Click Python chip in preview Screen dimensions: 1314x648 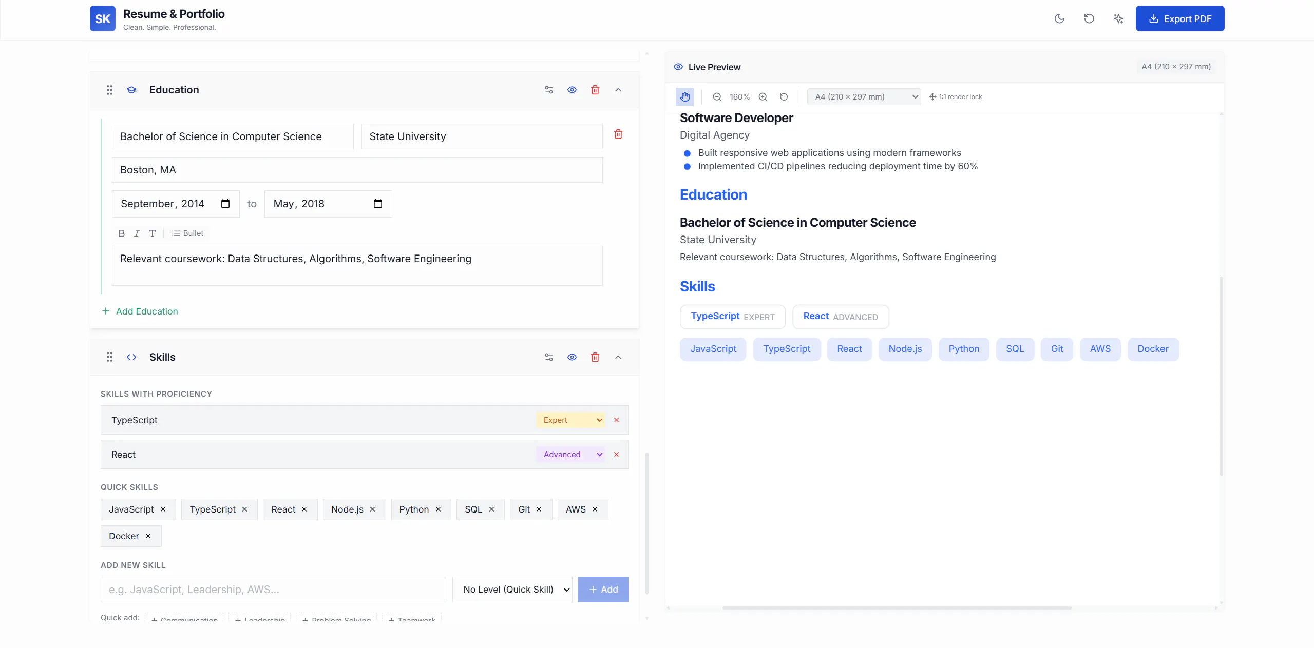pos(964,349)
